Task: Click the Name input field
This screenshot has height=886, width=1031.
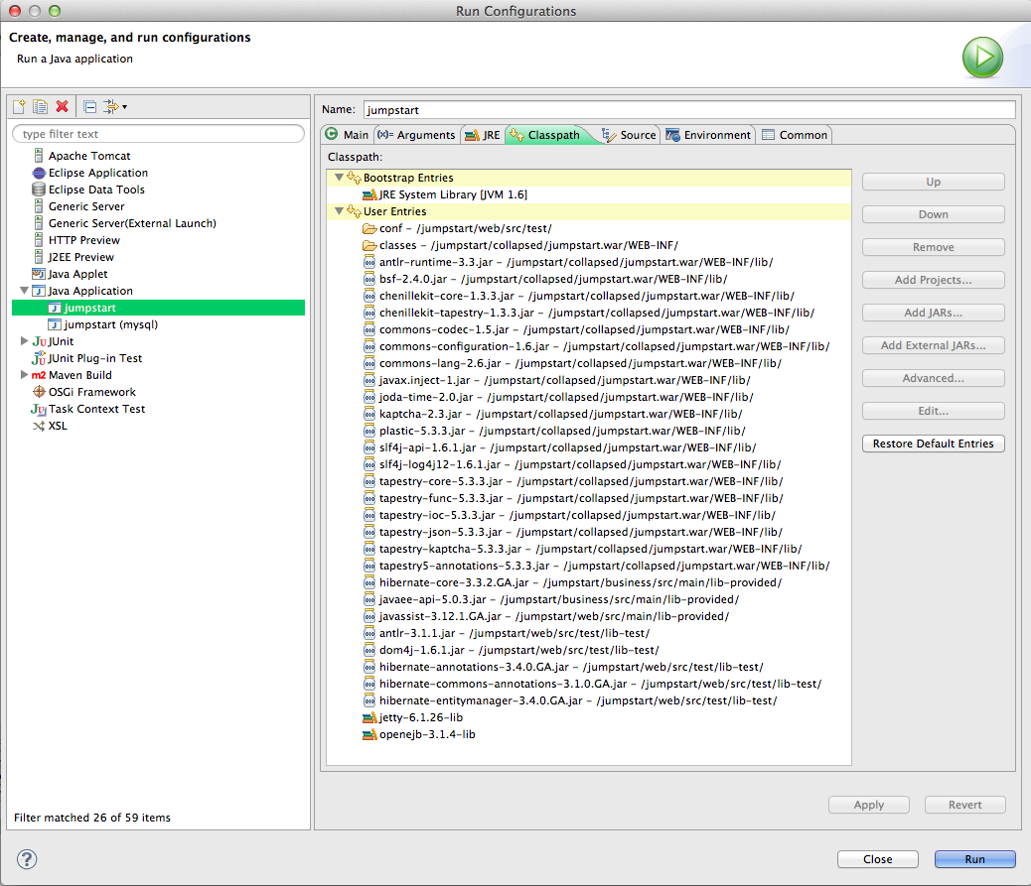Action: point(689,110)
